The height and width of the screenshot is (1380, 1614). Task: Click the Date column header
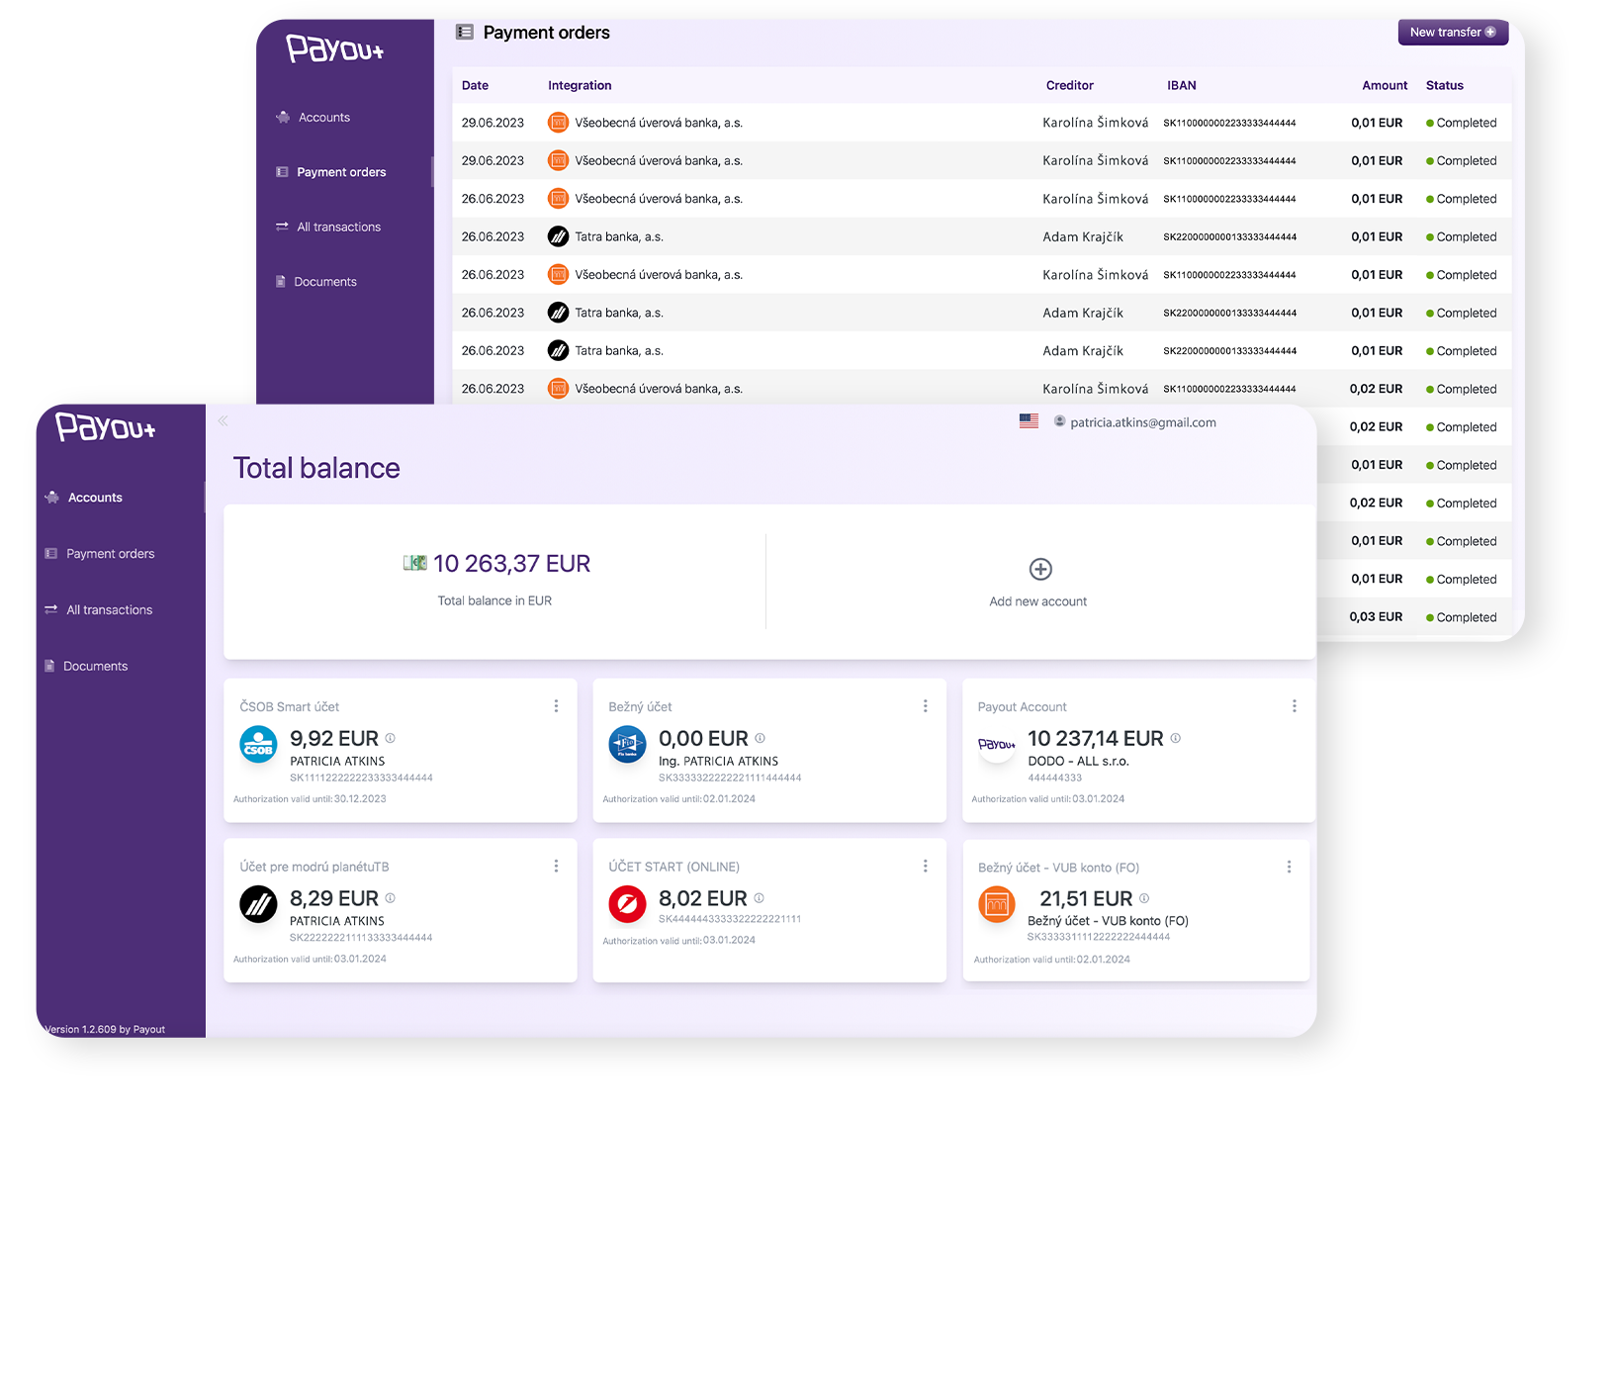pos(475,86)
